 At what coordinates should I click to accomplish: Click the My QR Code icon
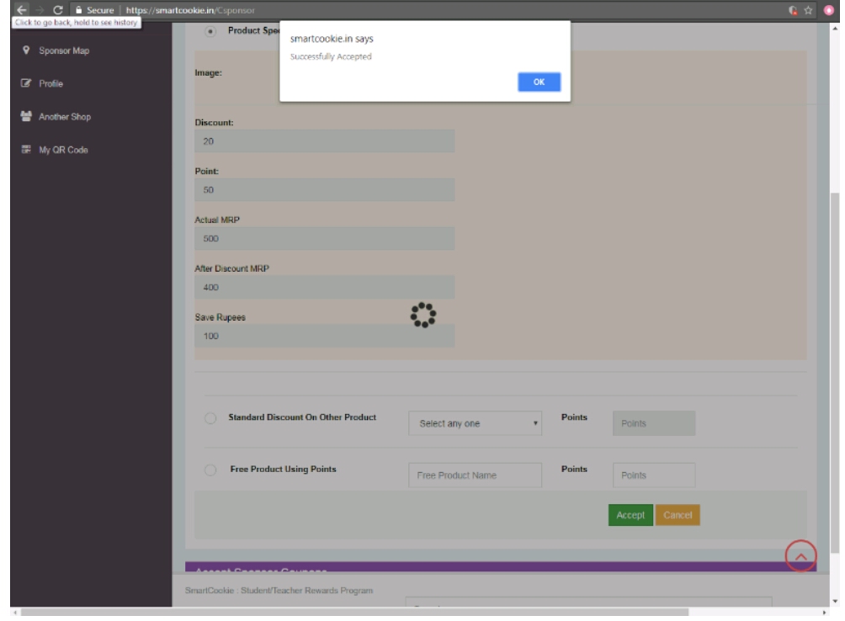coord(24,151)
